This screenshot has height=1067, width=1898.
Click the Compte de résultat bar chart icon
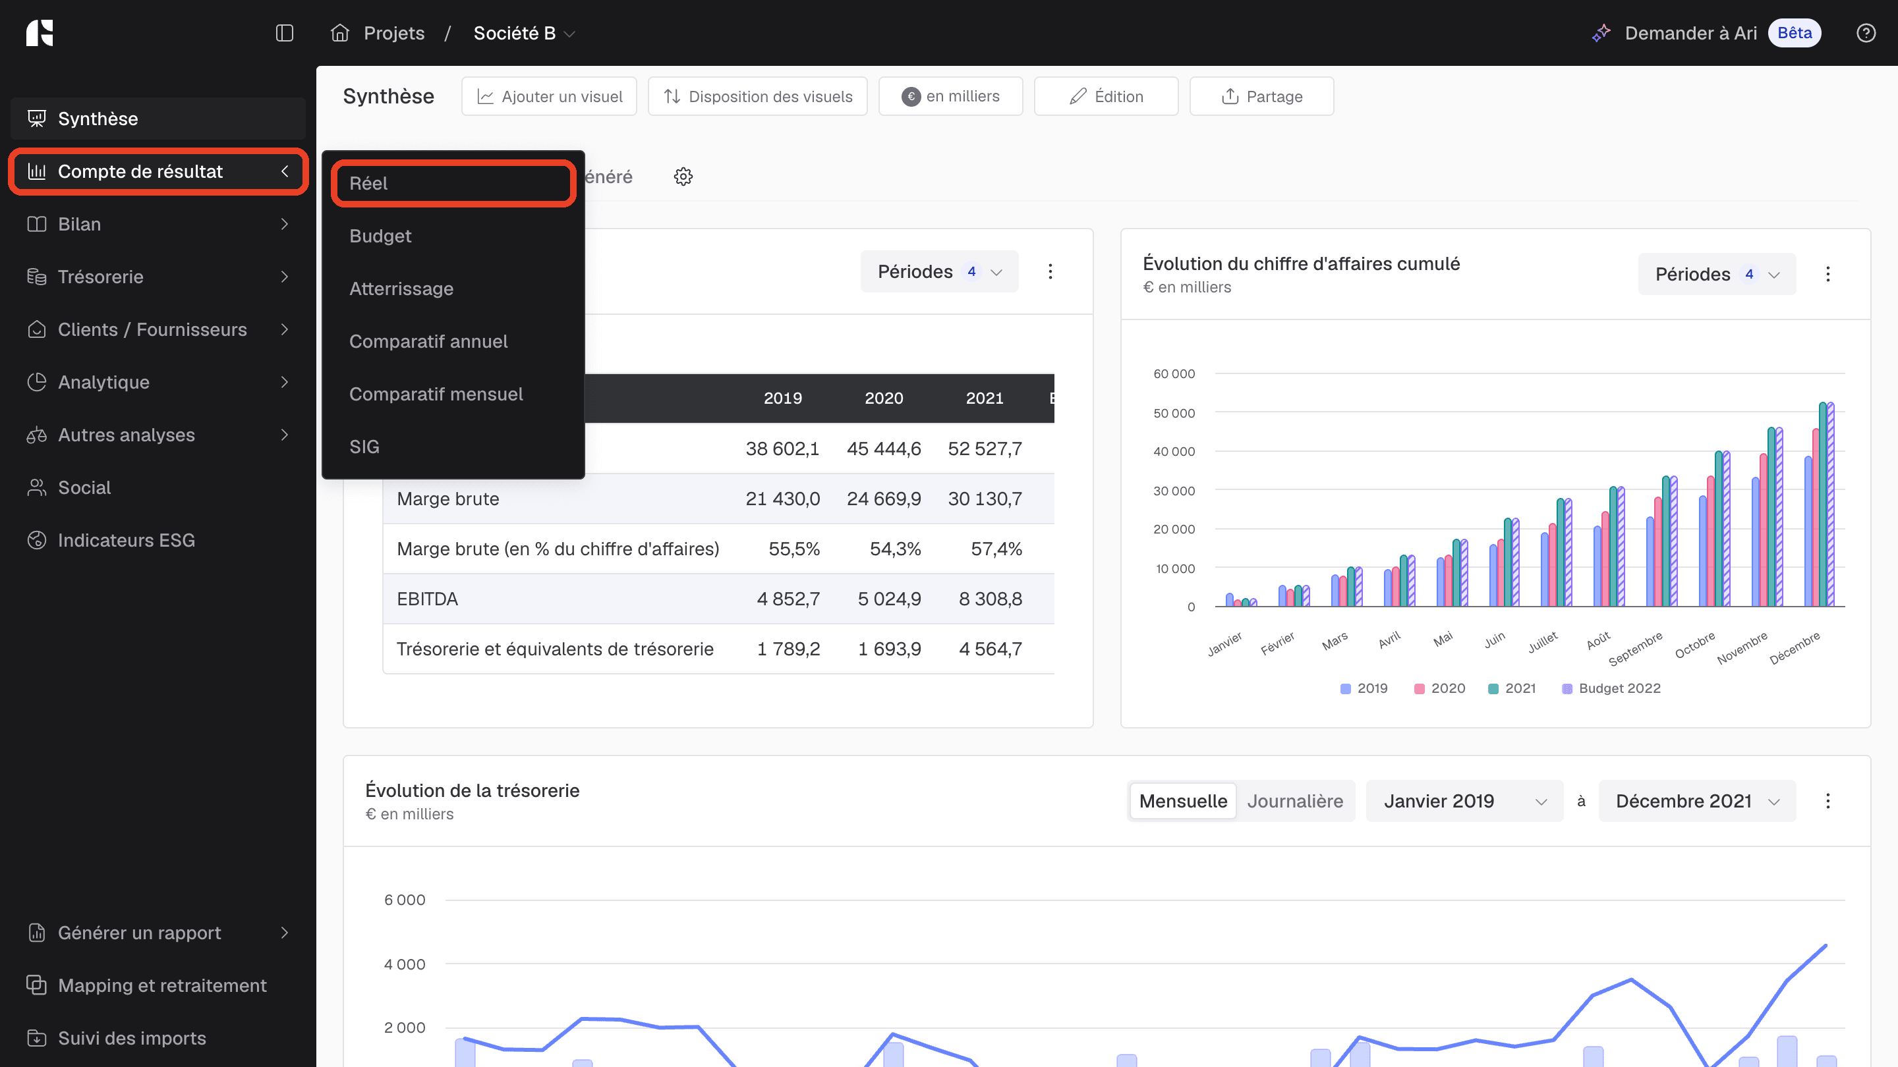click(x=37, y=171)
